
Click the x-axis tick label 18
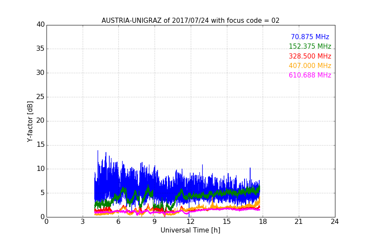click(263, 222)
